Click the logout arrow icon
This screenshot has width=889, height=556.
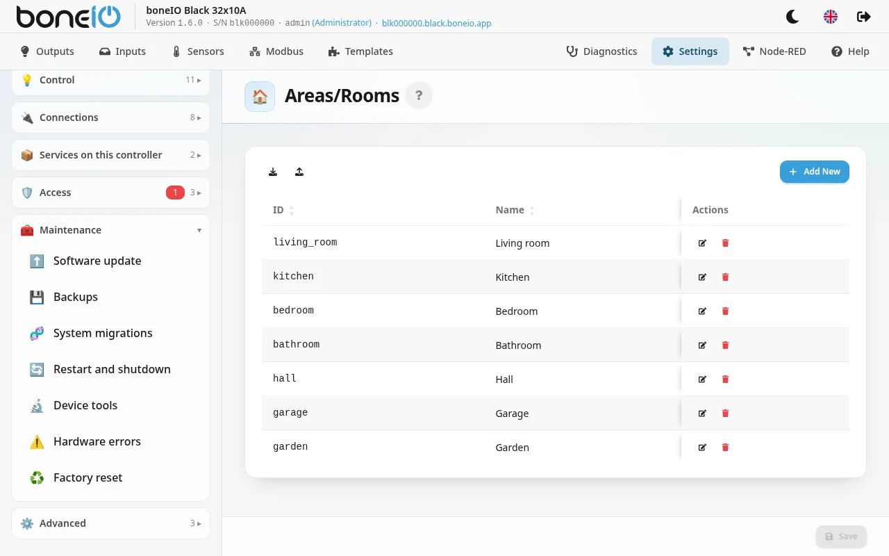point(864,17)
